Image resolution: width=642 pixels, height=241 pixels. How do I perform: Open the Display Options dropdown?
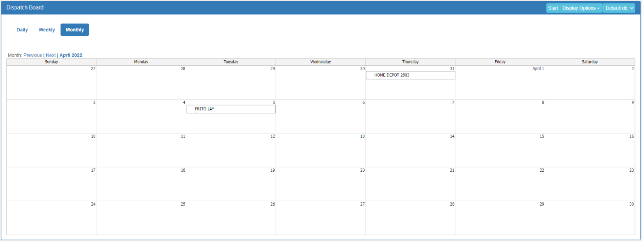(581, 8)
